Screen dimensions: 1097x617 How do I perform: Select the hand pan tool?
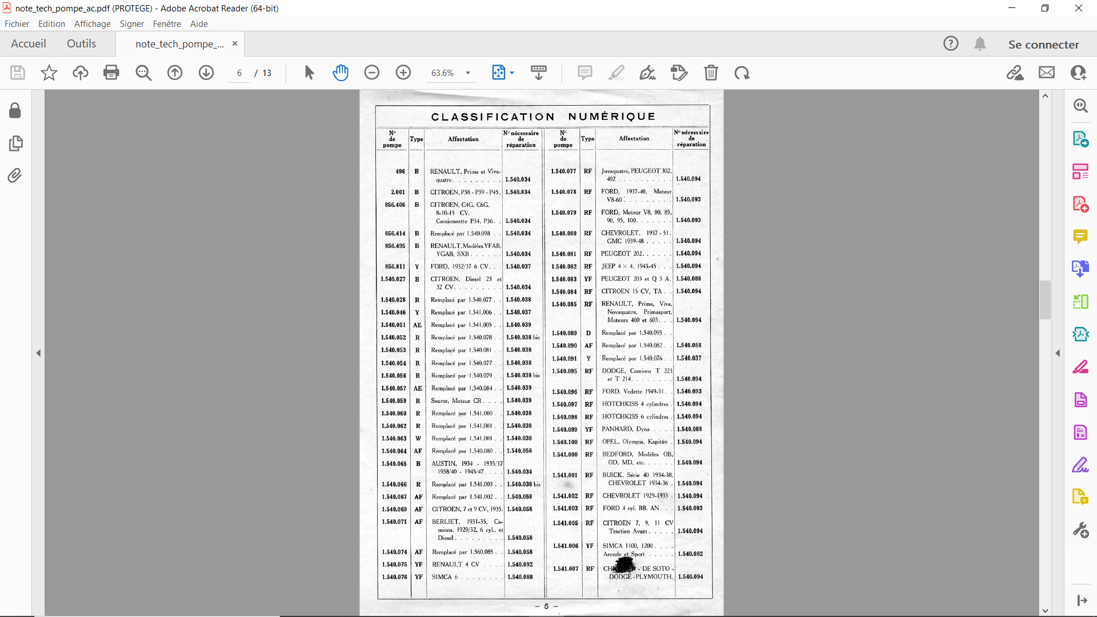[x=341, y=73]
